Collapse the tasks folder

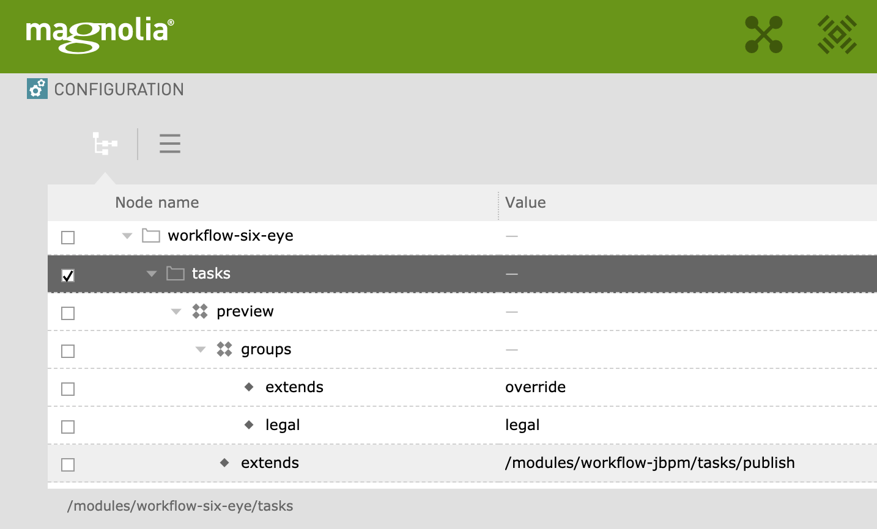coord(152,274)
